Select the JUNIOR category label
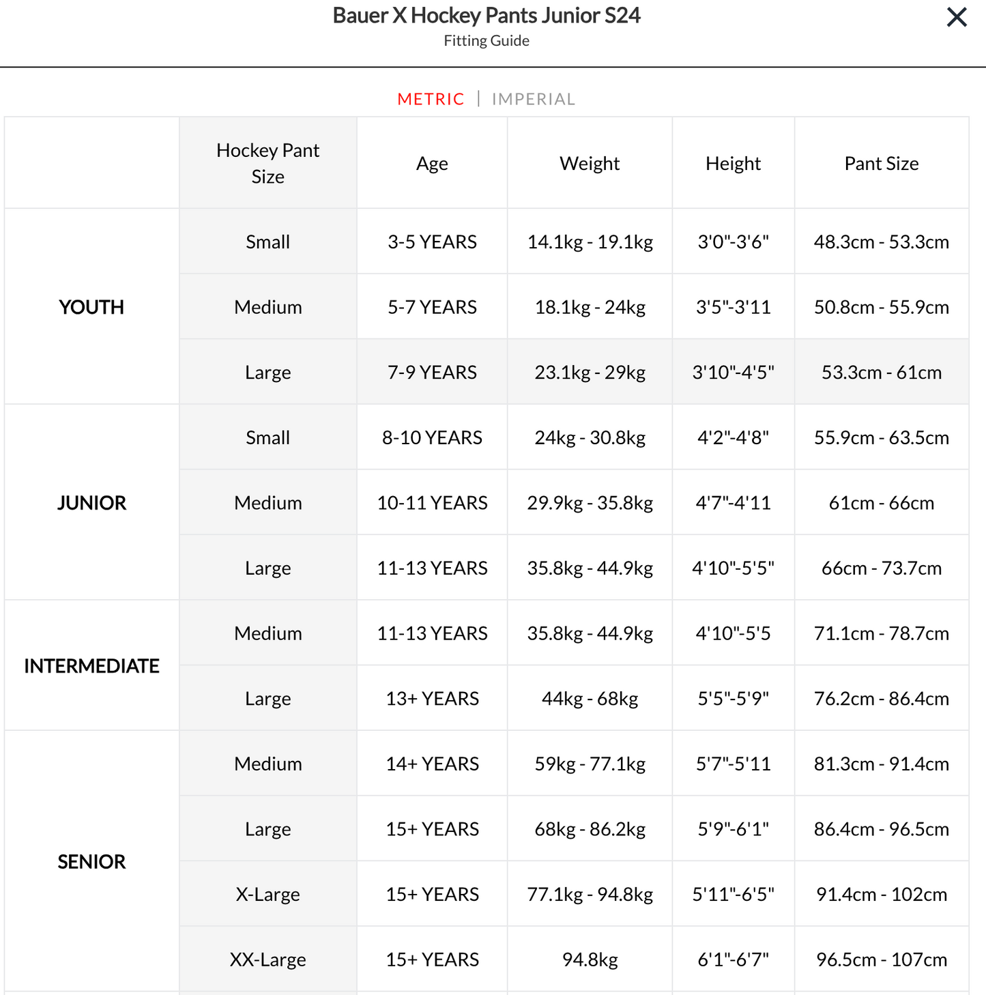986x995 pixels. (91, 503)
